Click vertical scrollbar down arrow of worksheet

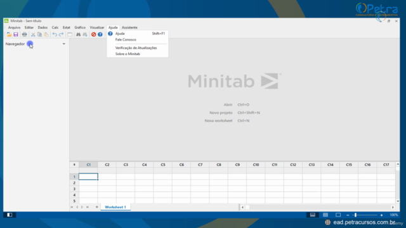[x=398, y=201]
